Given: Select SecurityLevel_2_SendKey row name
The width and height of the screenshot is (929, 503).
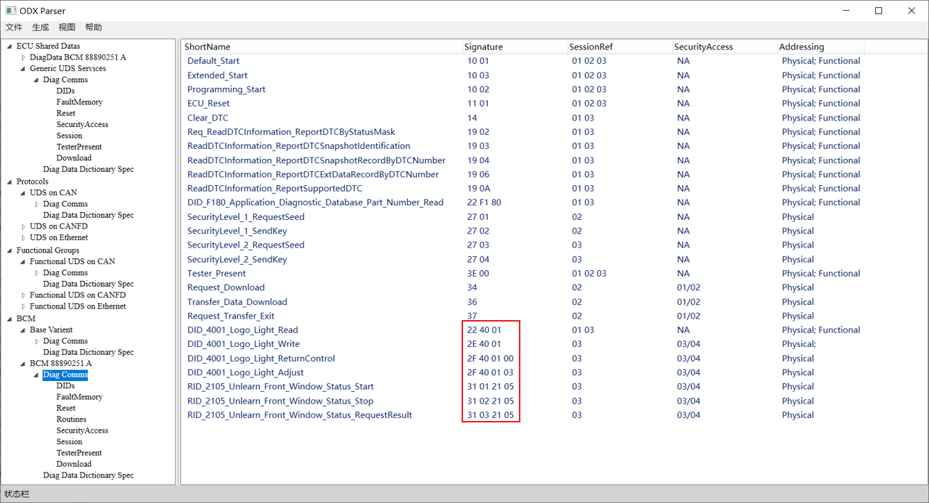Looking at the screenshot, I should pos(237,259).
